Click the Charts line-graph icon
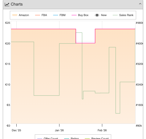Screen dimensions: 146x139 [7, 4]
